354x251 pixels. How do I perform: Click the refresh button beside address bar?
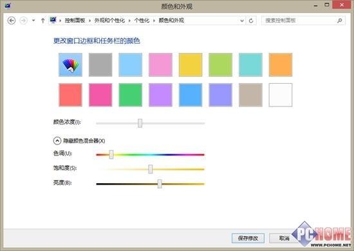click(251, 21)
